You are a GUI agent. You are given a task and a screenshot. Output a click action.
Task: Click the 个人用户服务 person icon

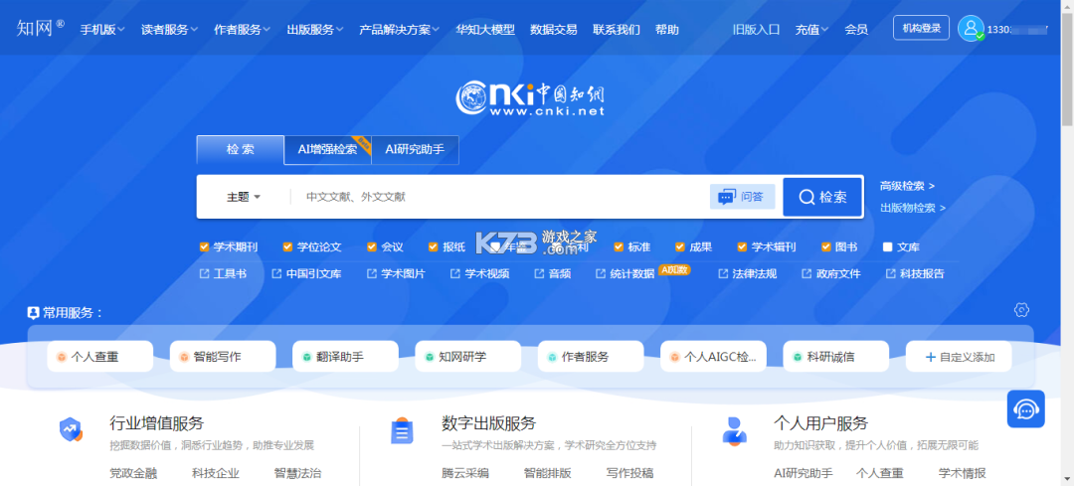click(734, 430)
